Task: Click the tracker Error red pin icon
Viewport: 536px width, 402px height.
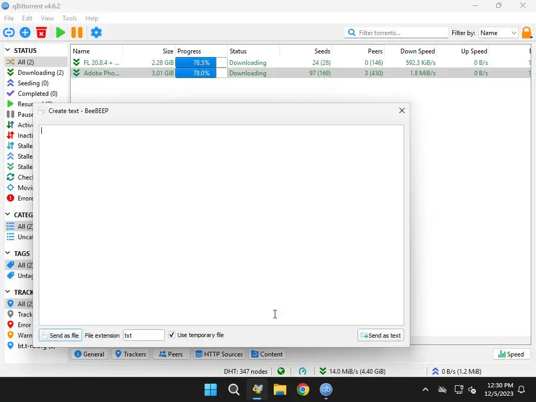Action: click(10, 325)
